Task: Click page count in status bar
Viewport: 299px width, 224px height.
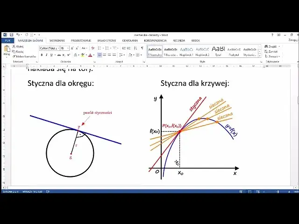Action: click(11, 192)
